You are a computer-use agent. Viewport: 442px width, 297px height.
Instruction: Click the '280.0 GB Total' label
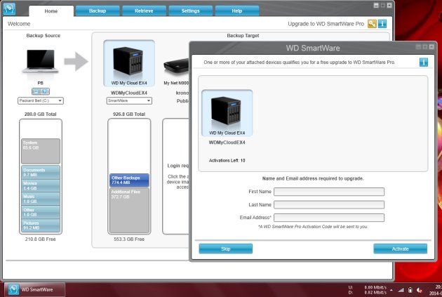[40, 114]
